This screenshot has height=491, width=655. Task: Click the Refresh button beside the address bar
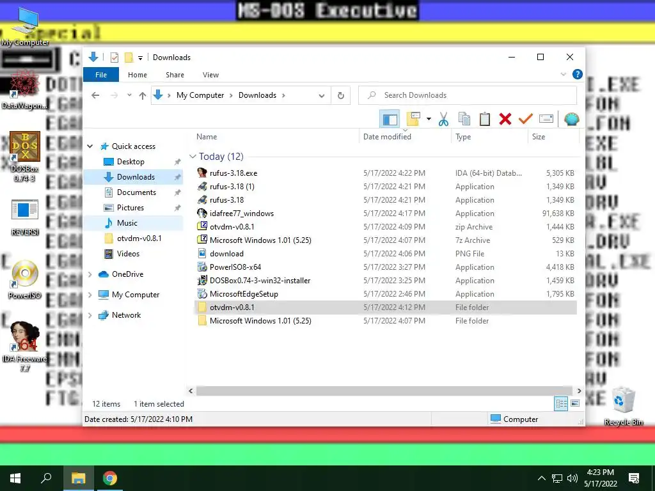[x=340, y=96]
